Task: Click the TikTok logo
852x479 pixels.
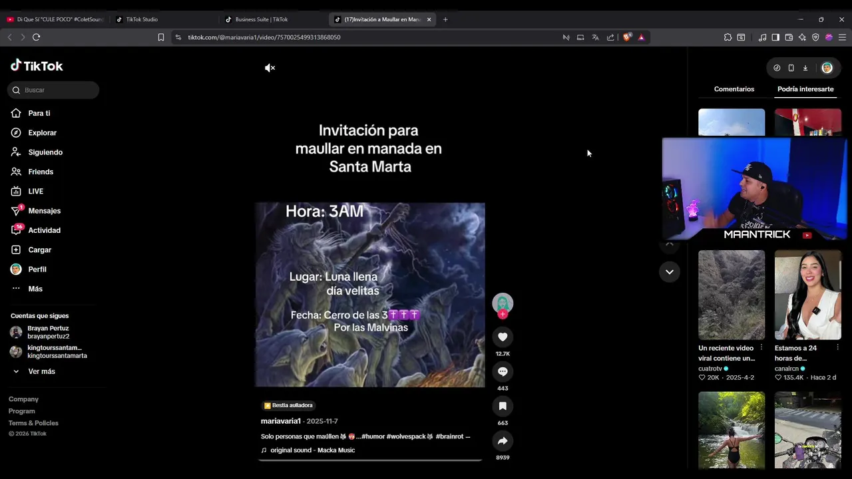Action: [x=37, y=66]
